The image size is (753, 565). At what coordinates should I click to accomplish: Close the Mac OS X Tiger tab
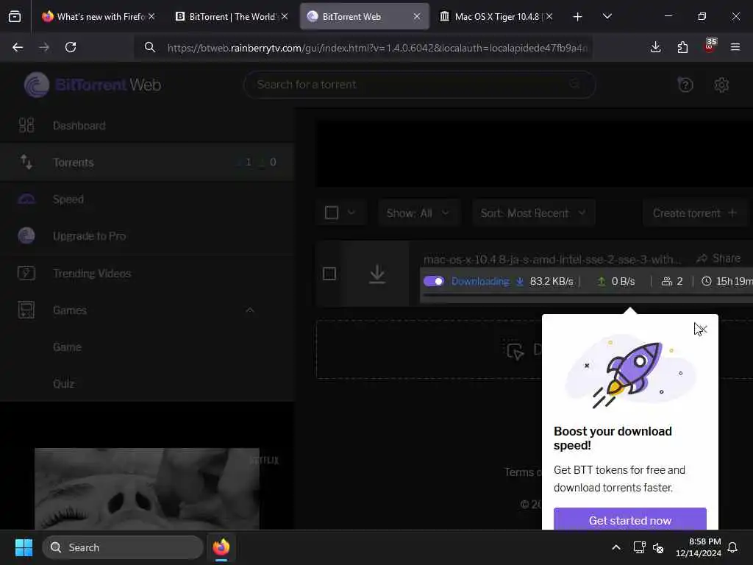(x=549, y=16)
